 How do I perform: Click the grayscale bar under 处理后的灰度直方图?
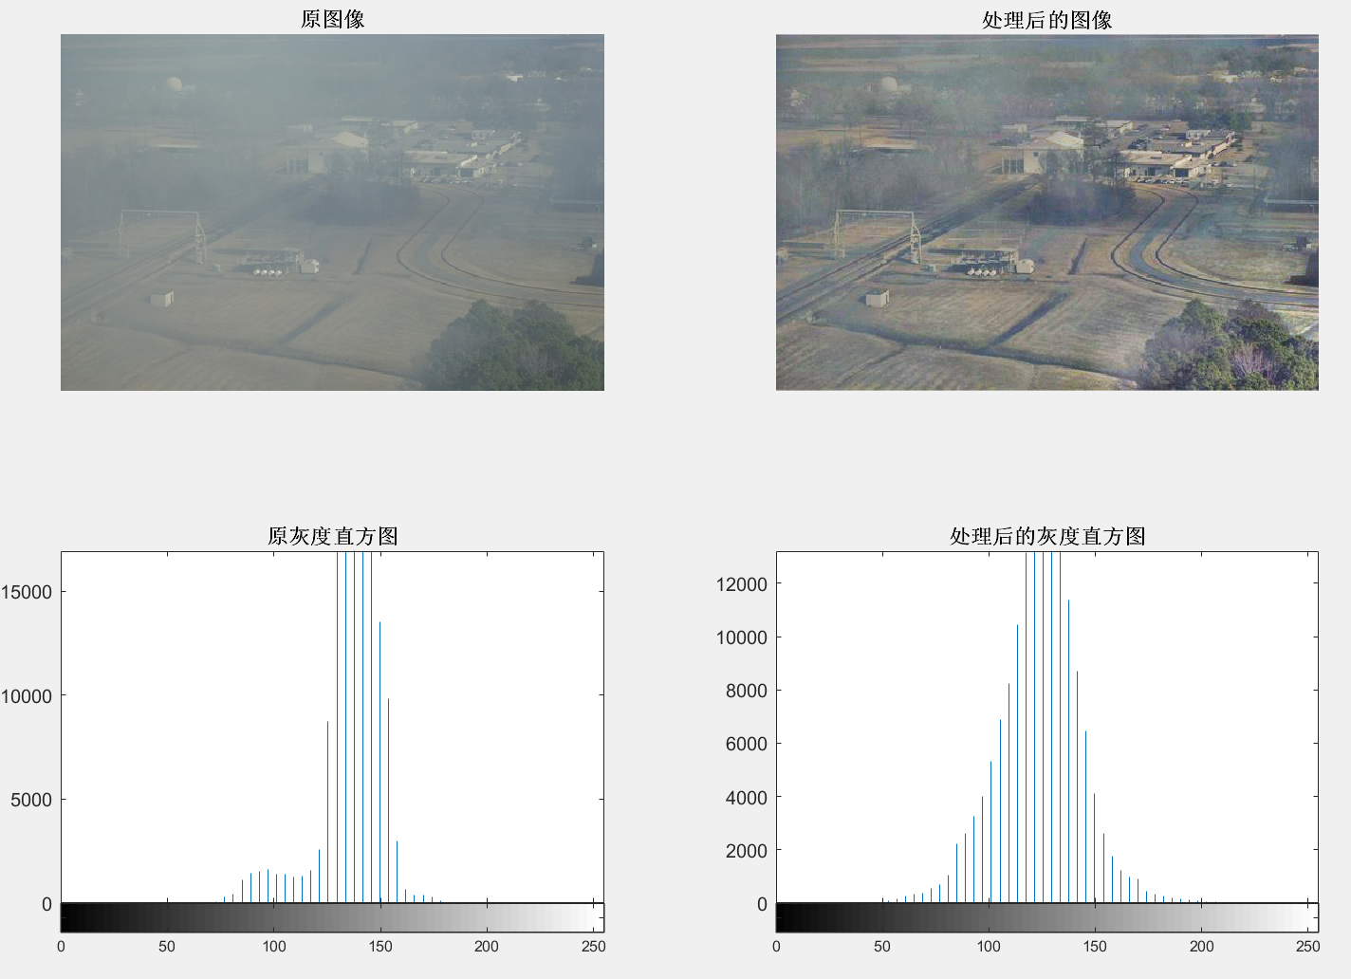(1047, 917)
